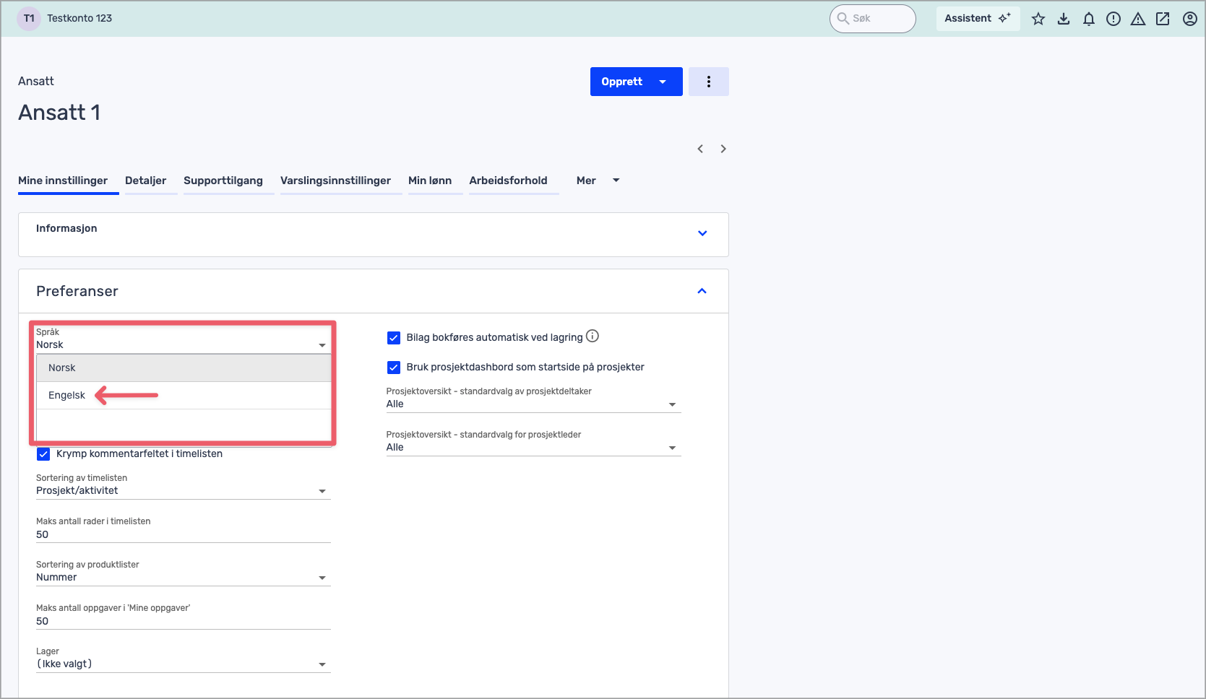Click the open-in-new-window icon
This screenshot has height=699, width=1206.
click(x=1163, y=19)
